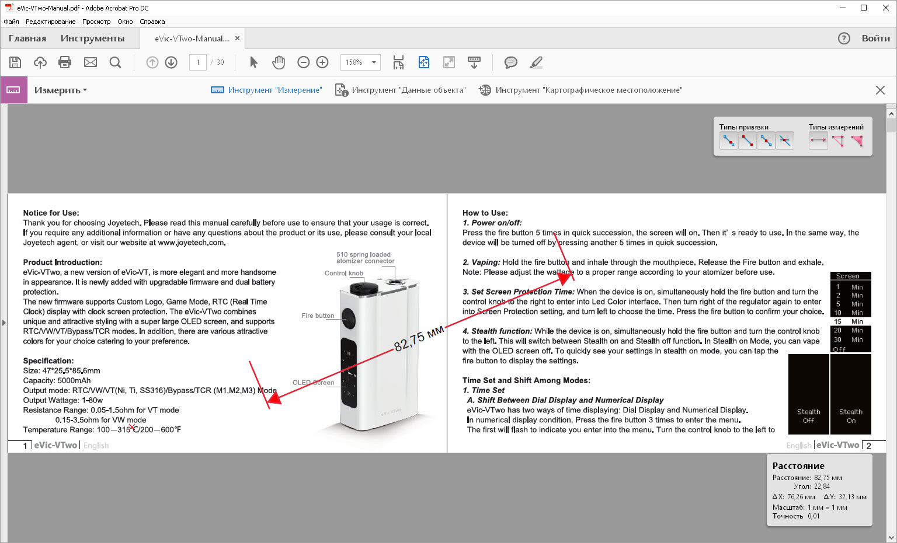Click the Войти sign-in button
The width and height of the screenshot is (897, 543).
[x=875, y=38]
